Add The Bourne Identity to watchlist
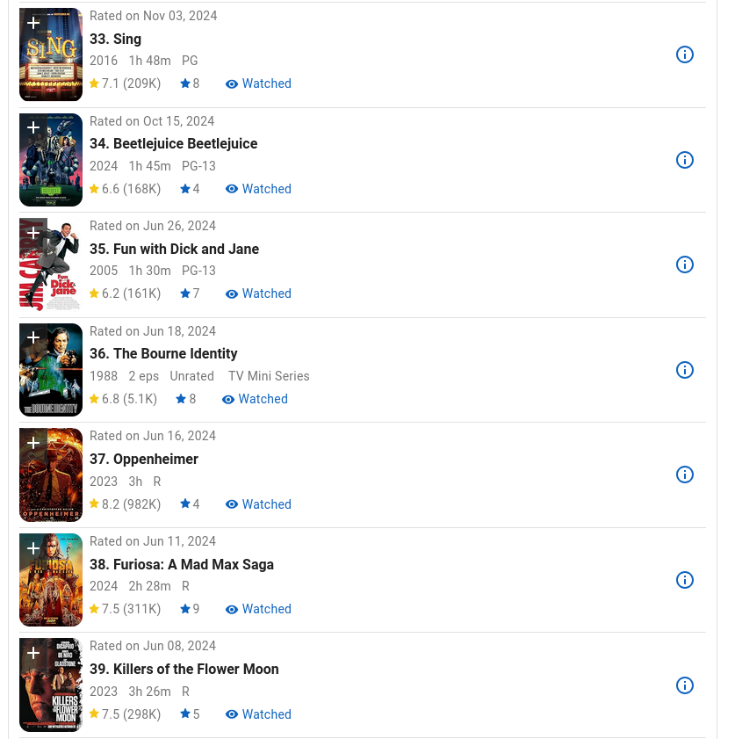The image size is (735, 739). click(x=33, y=338)
